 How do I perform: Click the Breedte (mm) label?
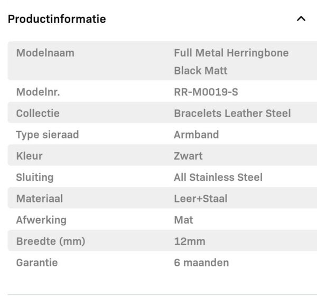pyautogui.click(x=51, y=242)
